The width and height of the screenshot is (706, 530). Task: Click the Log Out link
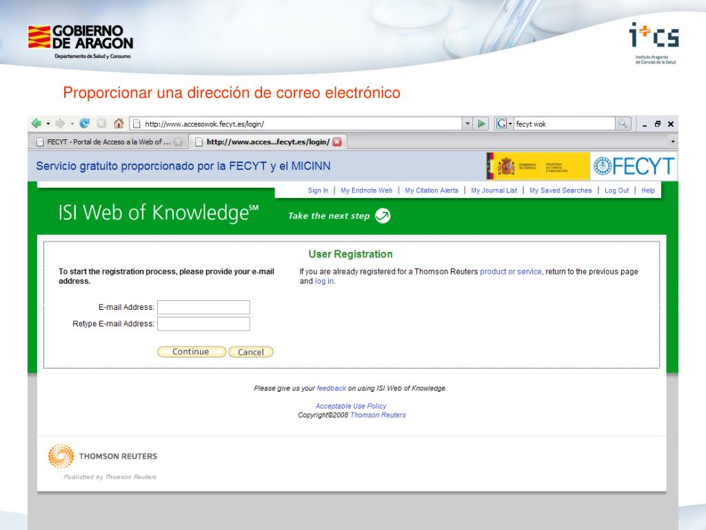(x=616, y=190)
